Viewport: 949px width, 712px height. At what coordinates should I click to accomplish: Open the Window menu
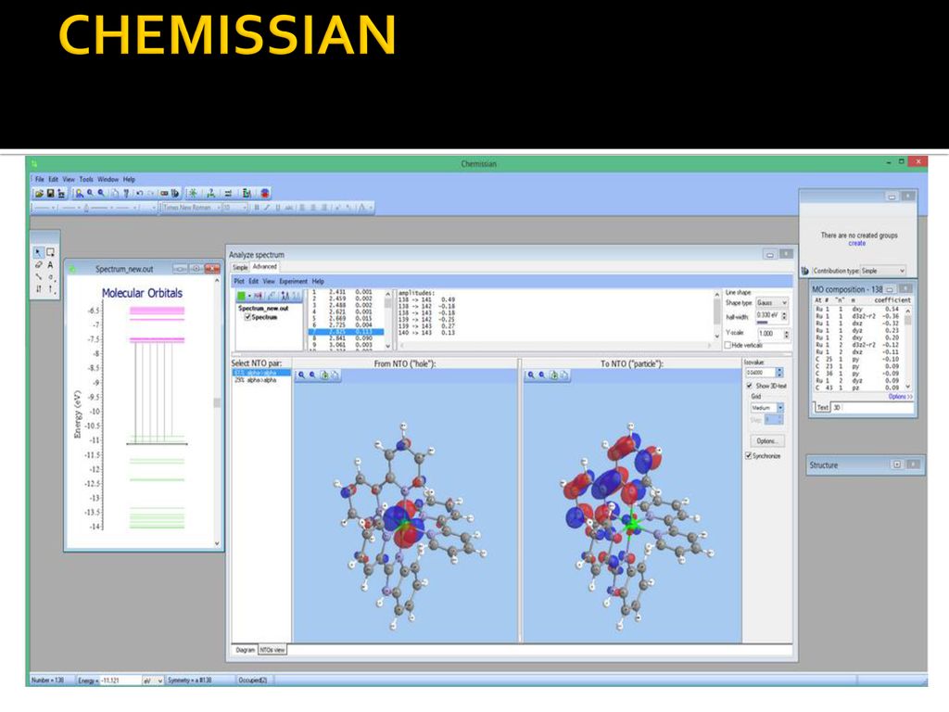108,179
